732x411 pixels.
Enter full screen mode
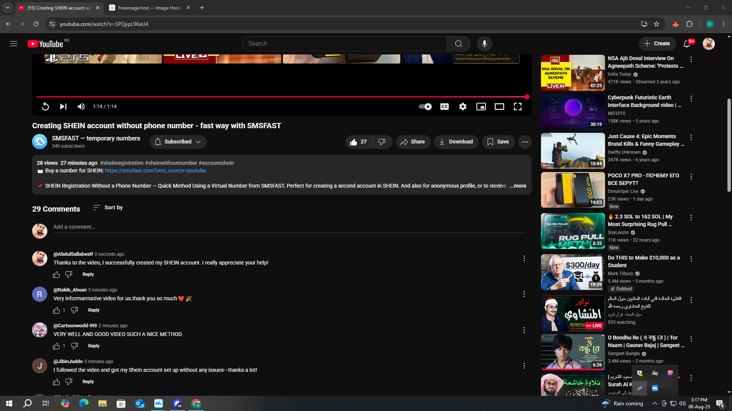518,107
